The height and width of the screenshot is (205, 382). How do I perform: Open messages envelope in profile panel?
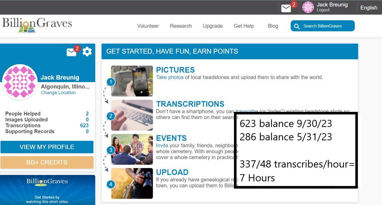click(x=72, y=52)
